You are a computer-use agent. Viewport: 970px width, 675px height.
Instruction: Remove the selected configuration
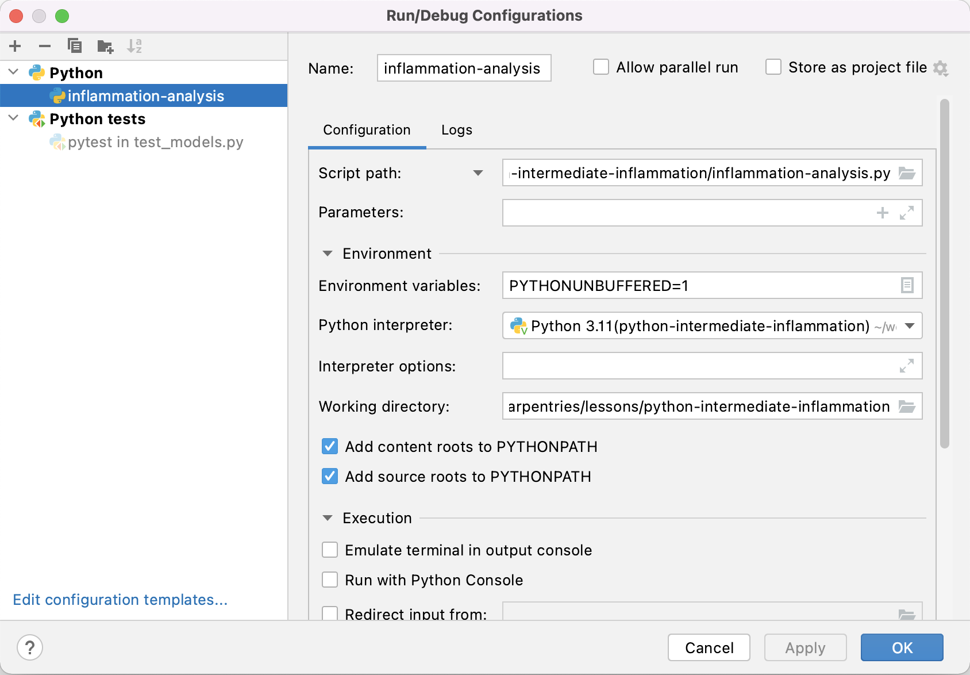(45, 46)
